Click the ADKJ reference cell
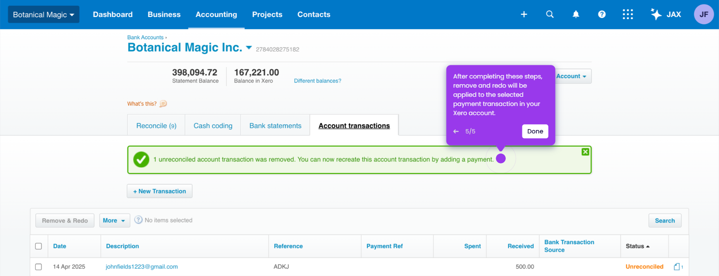The height and width of the screenshot is (276, 719). tap(281, 267)
